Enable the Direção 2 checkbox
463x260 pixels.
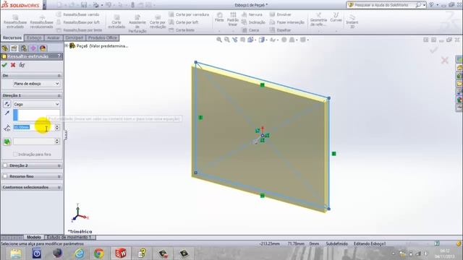click(5, 165)
